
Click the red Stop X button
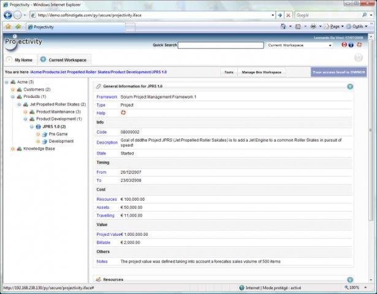[x=288, y=15]
